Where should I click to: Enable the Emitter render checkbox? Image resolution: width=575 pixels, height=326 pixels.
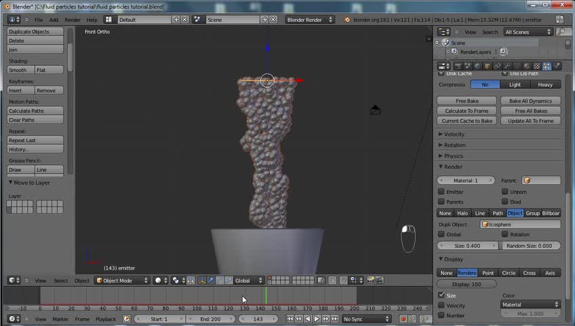[x=441, y=192]
